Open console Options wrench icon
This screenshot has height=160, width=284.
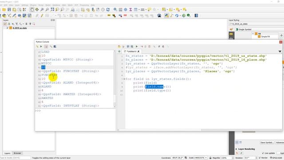(x=51, y=47)
